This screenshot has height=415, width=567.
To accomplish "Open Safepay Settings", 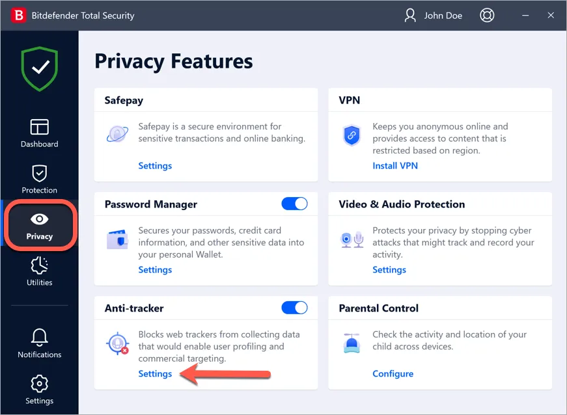I will (155, 165).
